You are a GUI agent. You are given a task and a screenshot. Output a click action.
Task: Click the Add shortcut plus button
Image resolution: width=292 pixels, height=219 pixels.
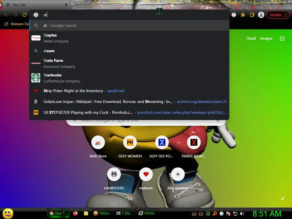point(178,174)
